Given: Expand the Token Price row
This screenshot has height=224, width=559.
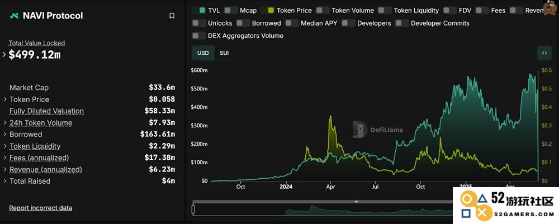Looking at the screenshot, I should 5,99.
